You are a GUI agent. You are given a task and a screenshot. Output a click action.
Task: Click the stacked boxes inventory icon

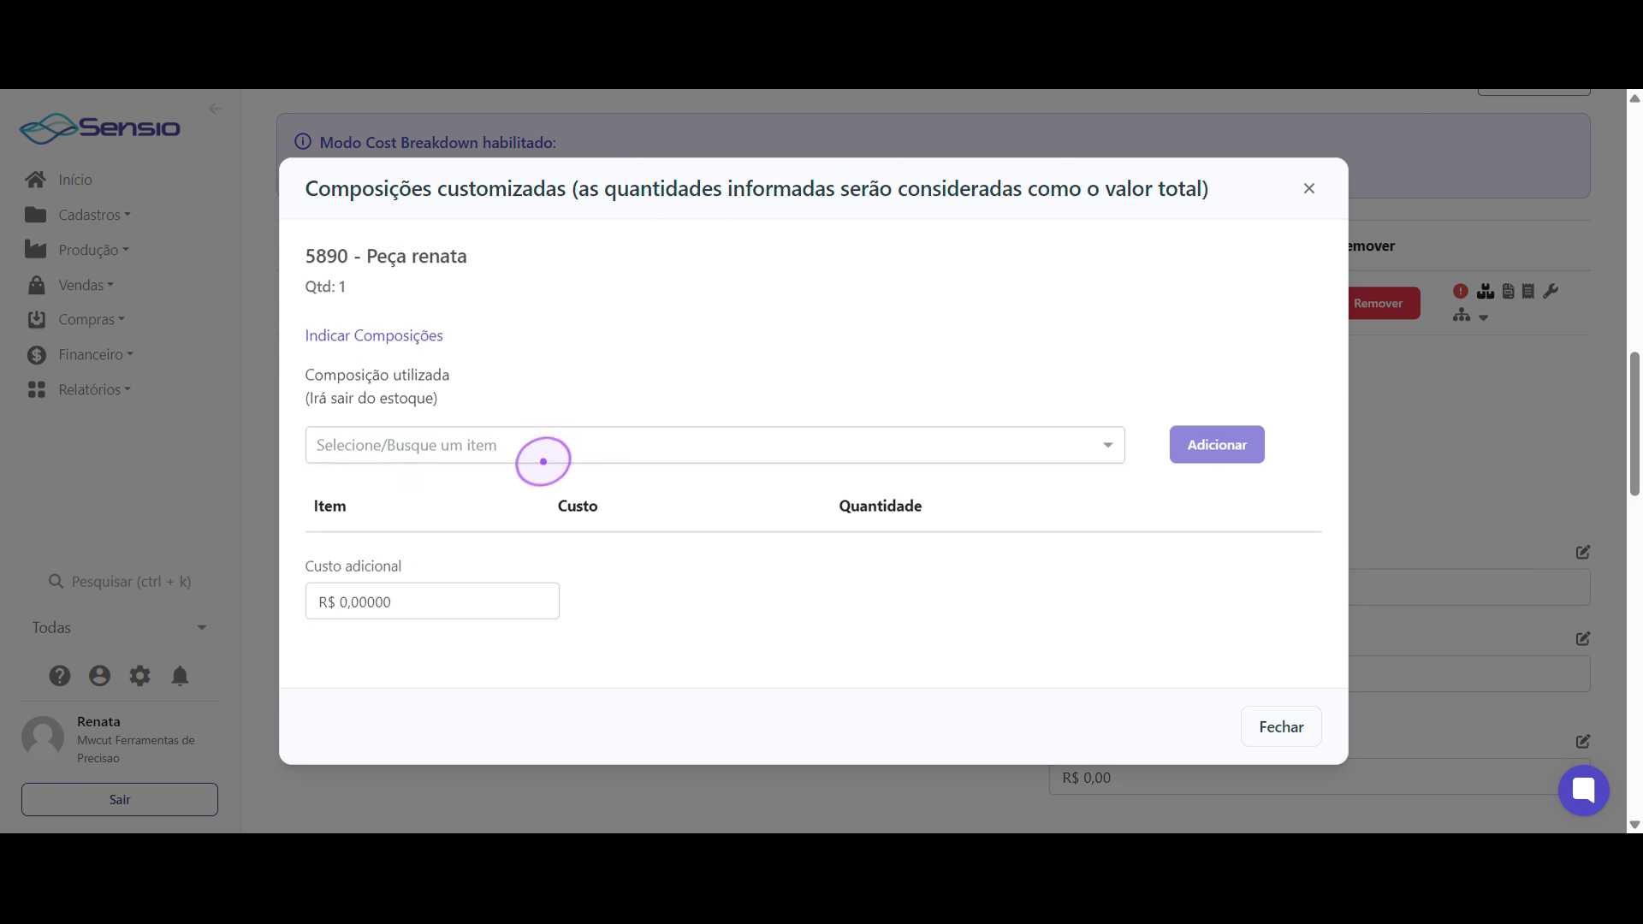click(1486, 292)
